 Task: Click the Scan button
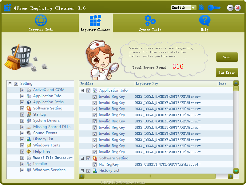pyautogui.click(x=227, y=57)
